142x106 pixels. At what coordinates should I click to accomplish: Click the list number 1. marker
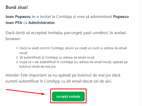17,48
